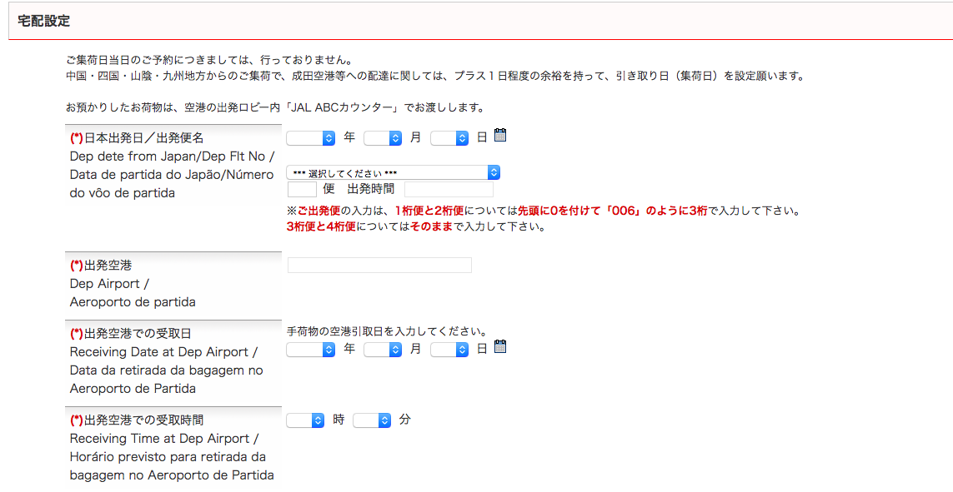The image size is (953, 492).
Task: Open the departure date month (月) dropdown
Action: 383,138
